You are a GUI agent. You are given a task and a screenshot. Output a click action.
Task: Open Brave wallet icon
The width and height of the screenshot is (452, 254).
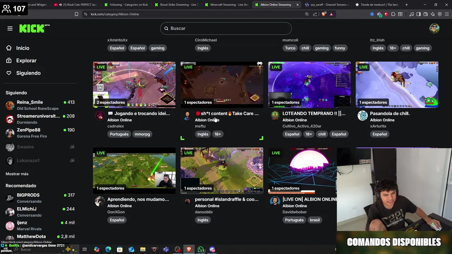(426, 14)
